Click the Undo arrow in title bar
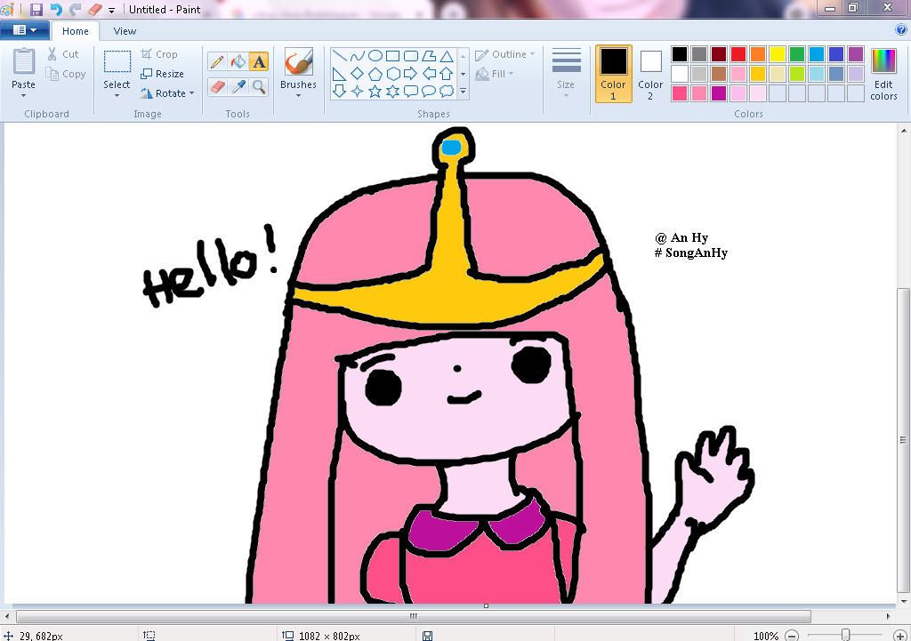 [56, 9]
